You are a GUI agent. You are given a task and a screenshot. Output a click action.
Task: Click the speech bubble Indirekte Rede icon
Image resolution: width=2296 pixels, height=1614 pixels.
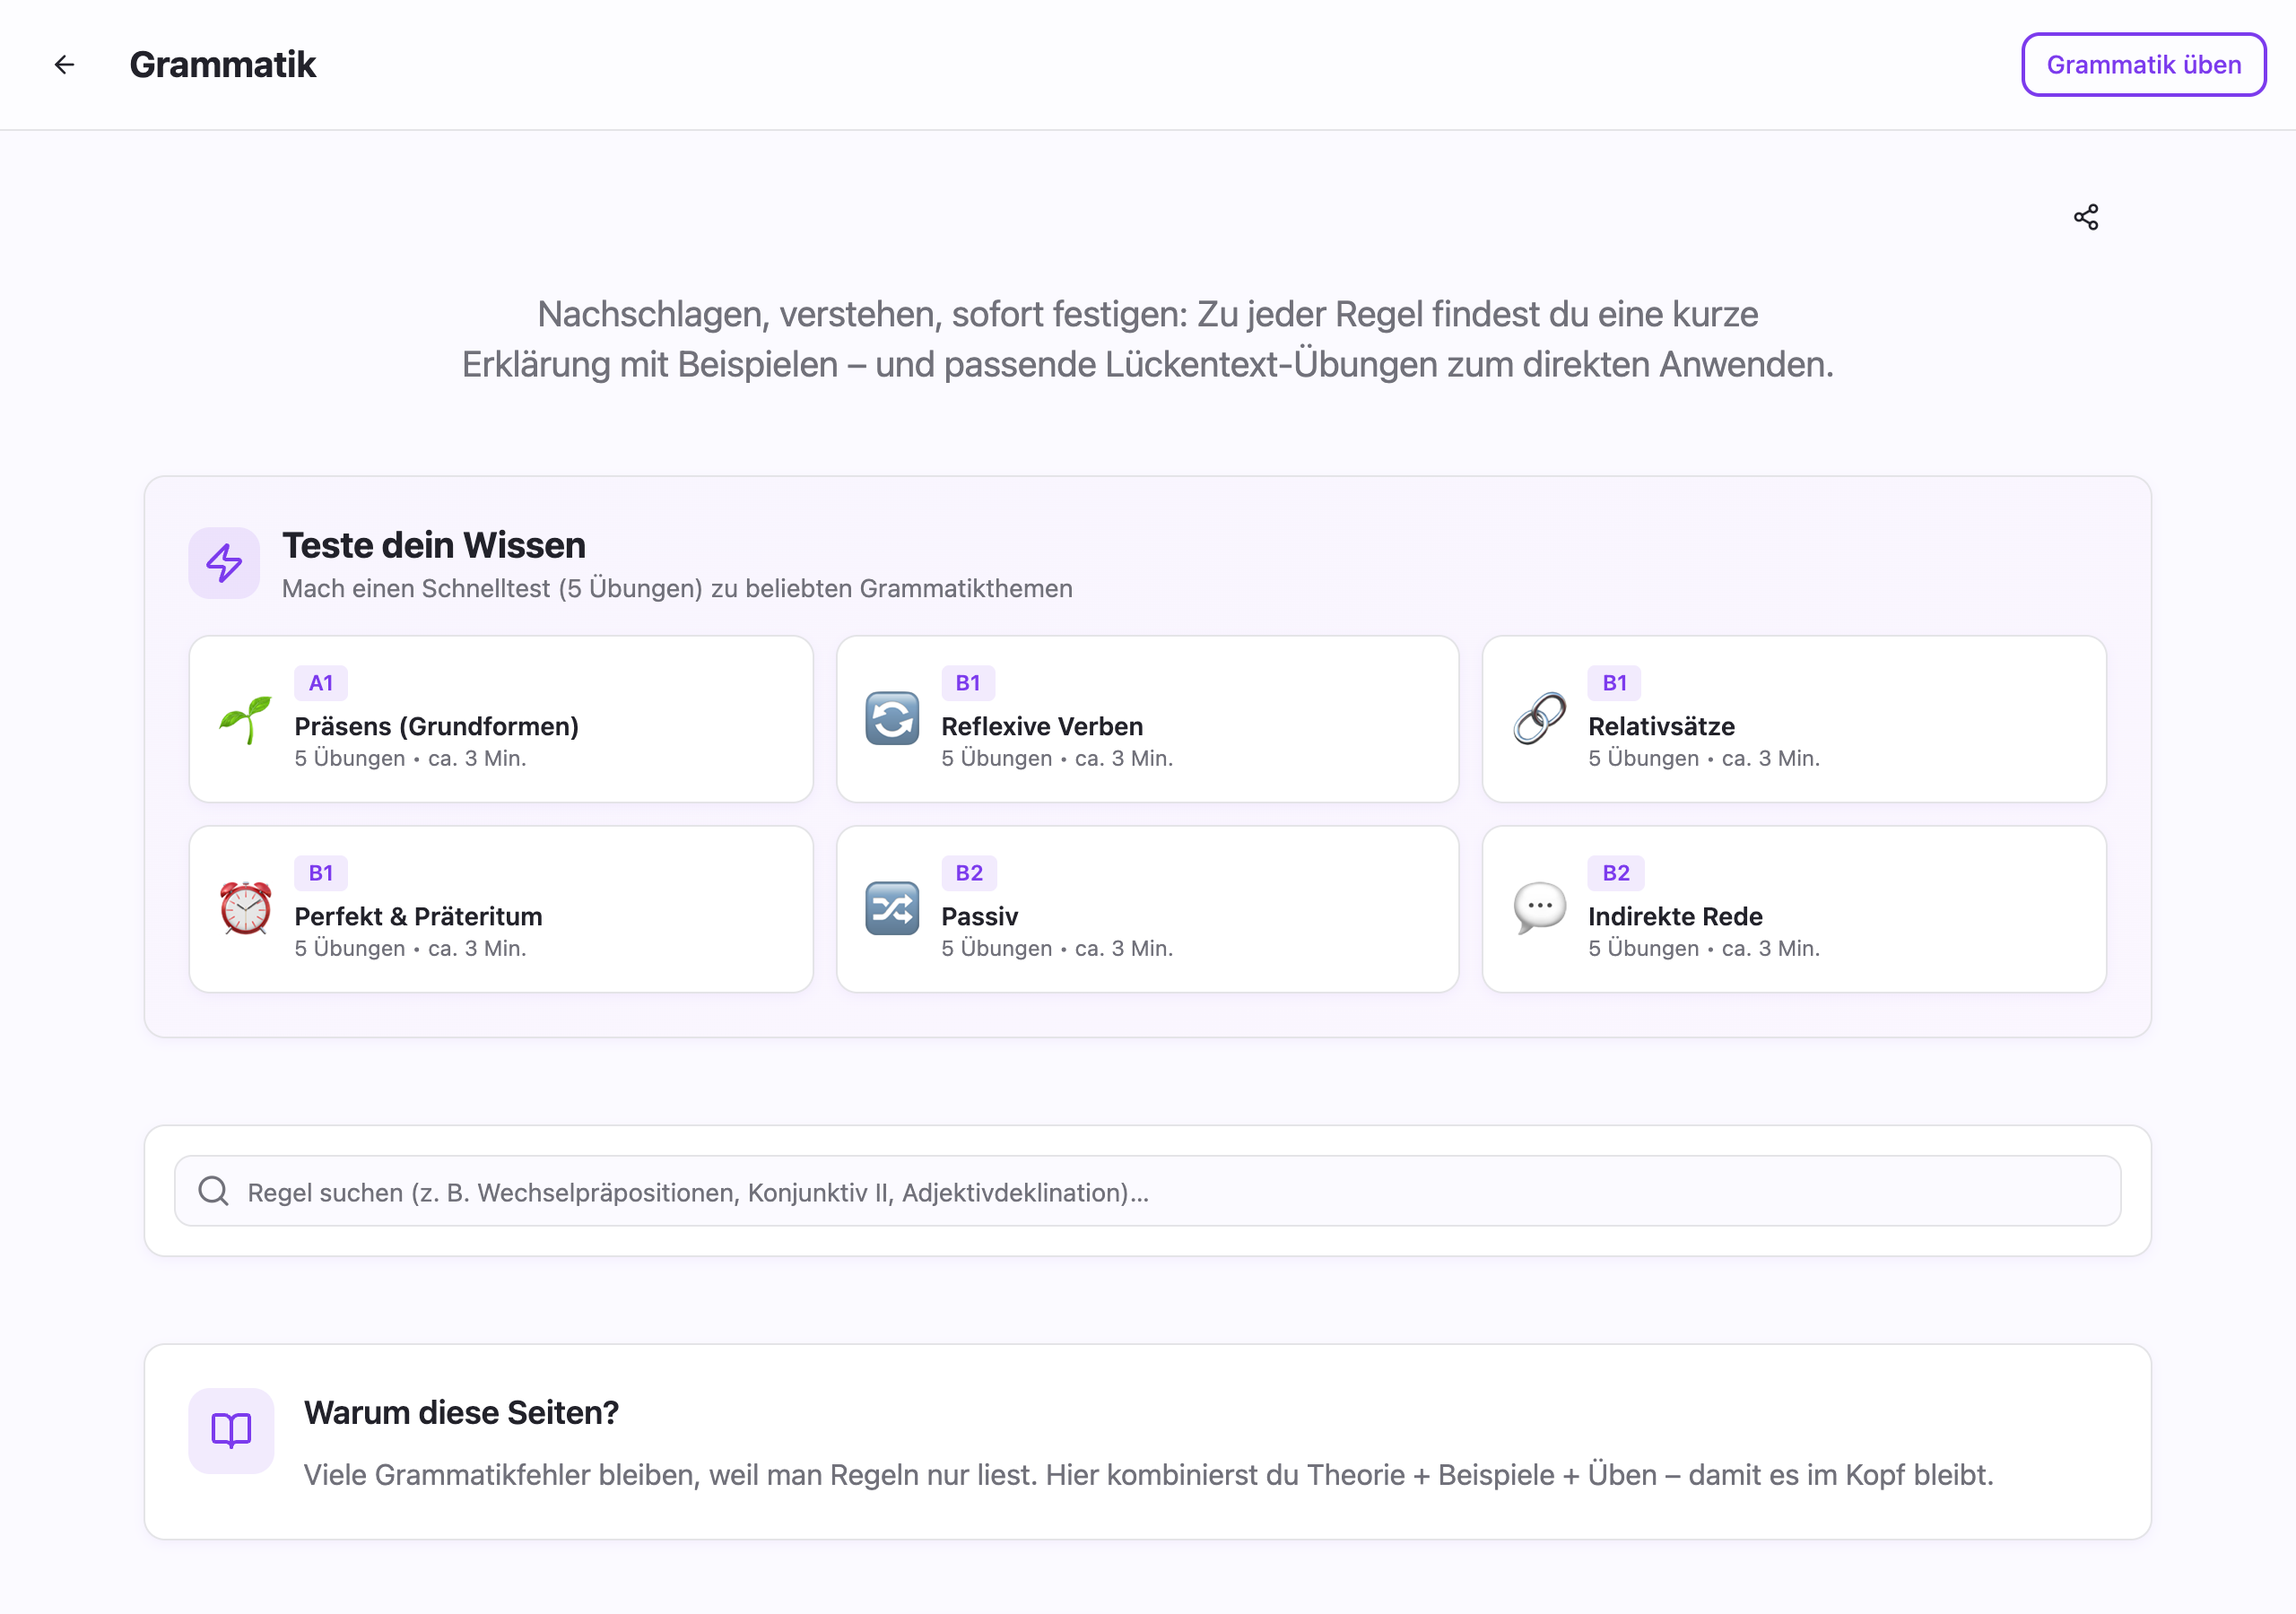[x=1539, y=908]
